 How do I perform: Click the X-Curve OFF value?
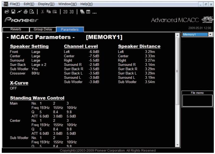[x=13, y=88]
